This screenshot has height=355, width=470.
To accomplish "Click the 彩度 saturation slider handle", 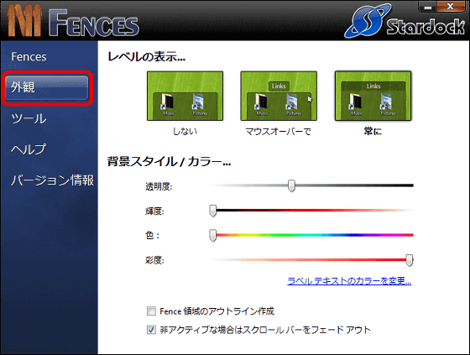I will coord(410,260).
